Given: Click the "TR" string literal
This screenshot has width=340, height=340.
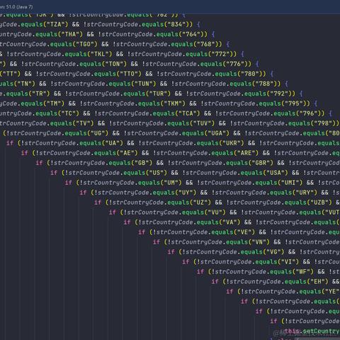Looking at the screenshot, I should [39, 93].
